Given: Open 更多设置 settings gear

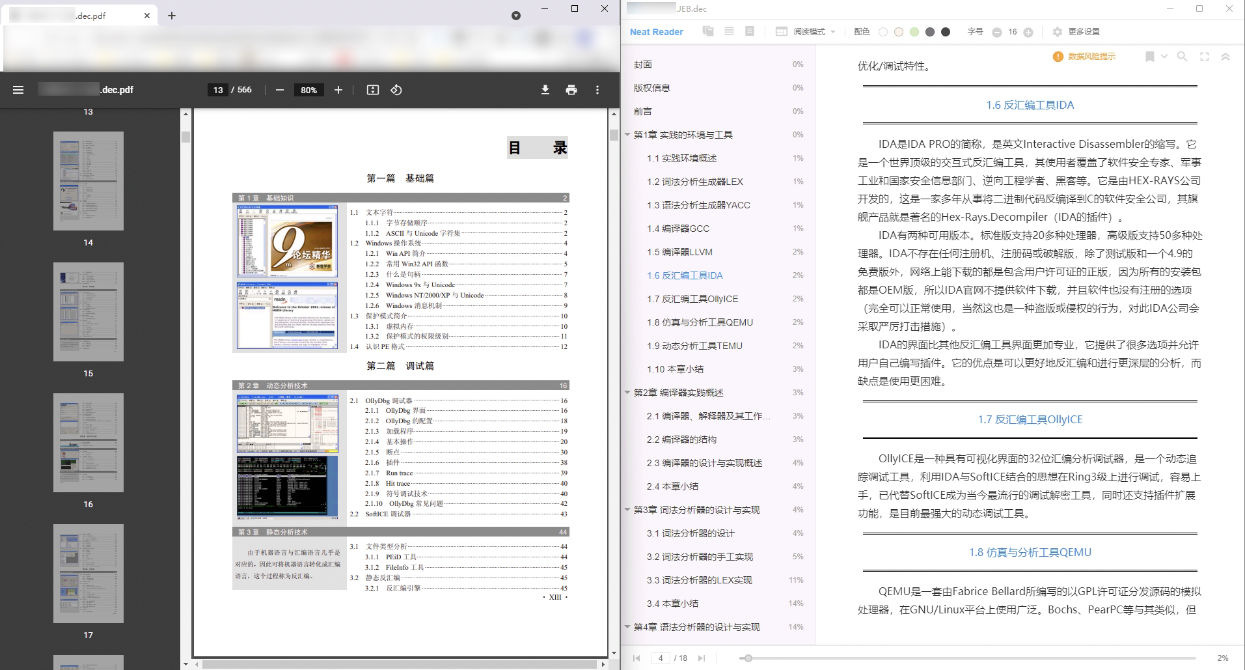Looking at the screenshot, I should click(x=1058, y=32).
